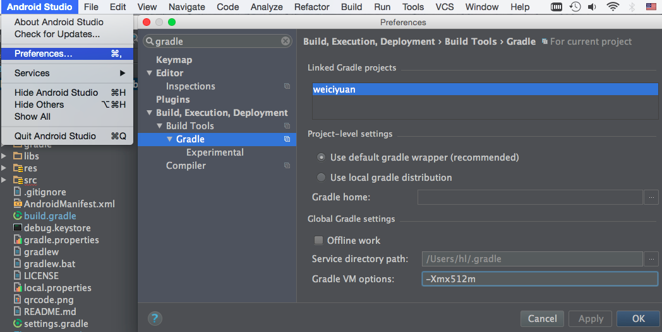The image size is (662, 332).
Task: Choose Check for Updates…
Action: point(57,34)
